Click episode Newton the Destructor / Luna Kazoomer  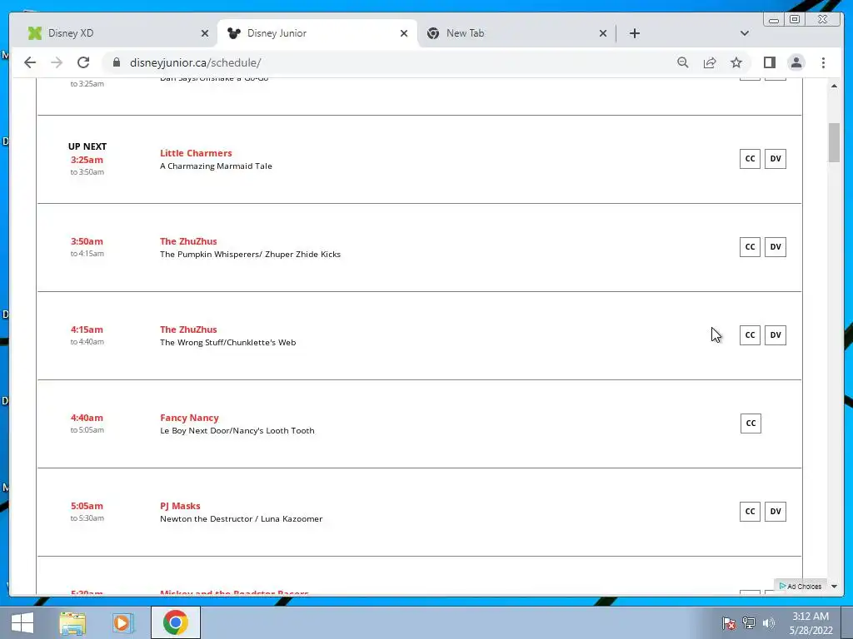click(x=241, y=519)
